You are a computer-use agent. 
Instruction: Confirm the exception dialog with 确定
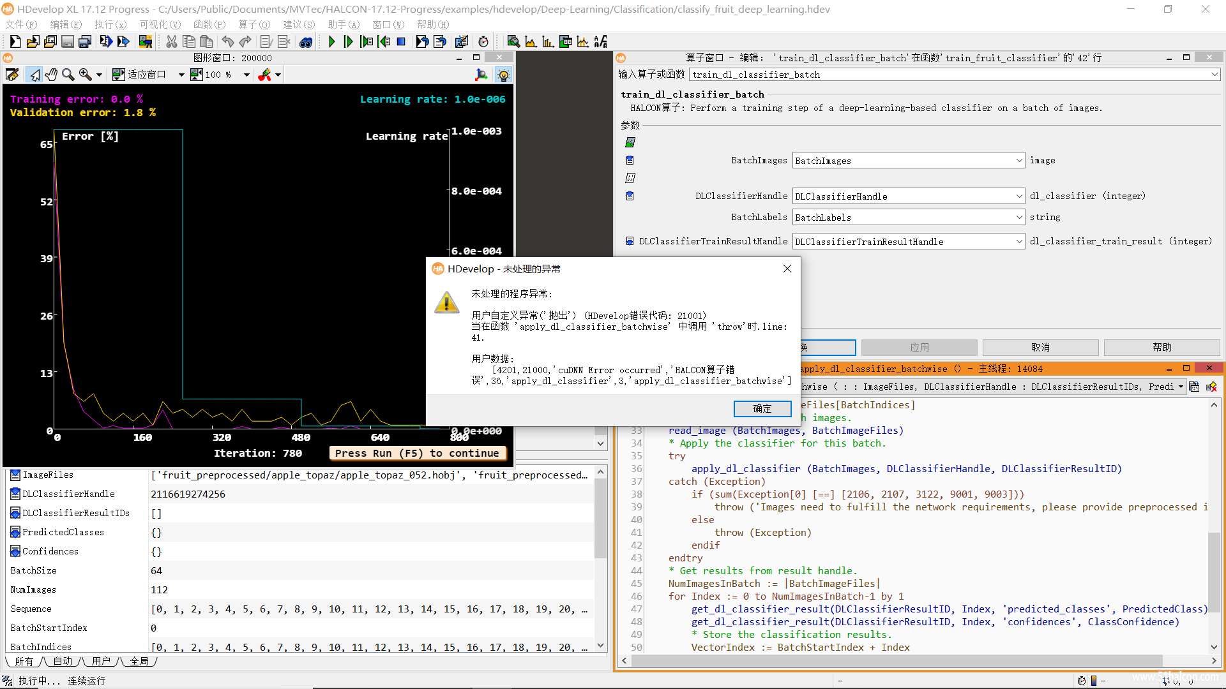(762, 408)
